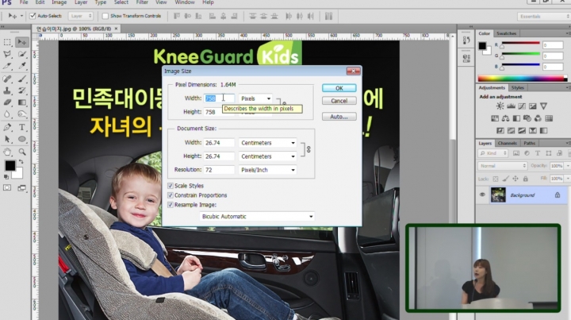Select the Pen tool

pyautogui.click(x=7, y=126)
